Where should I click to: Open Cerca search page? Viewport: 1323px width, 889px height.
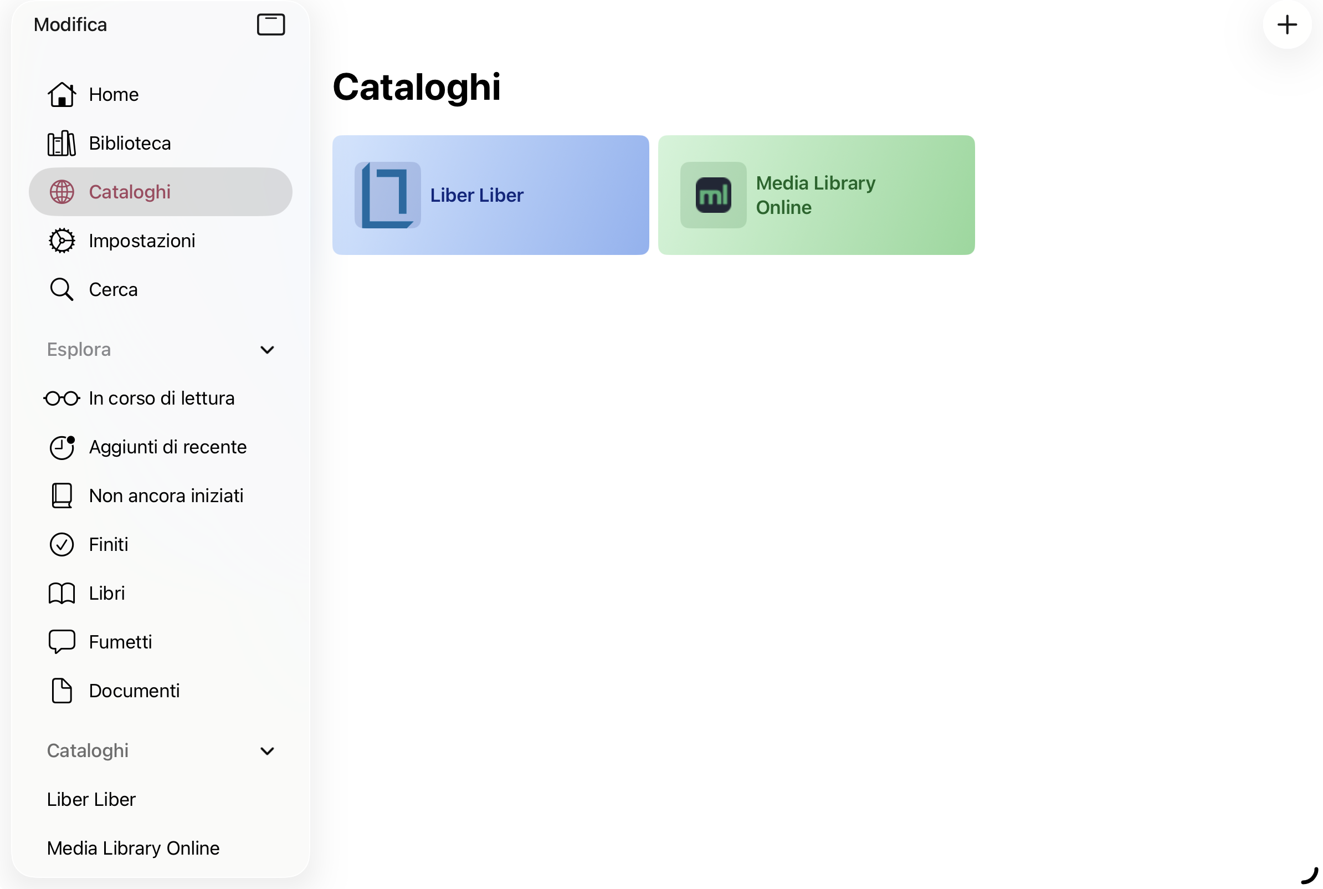click(x=160, y=290)
